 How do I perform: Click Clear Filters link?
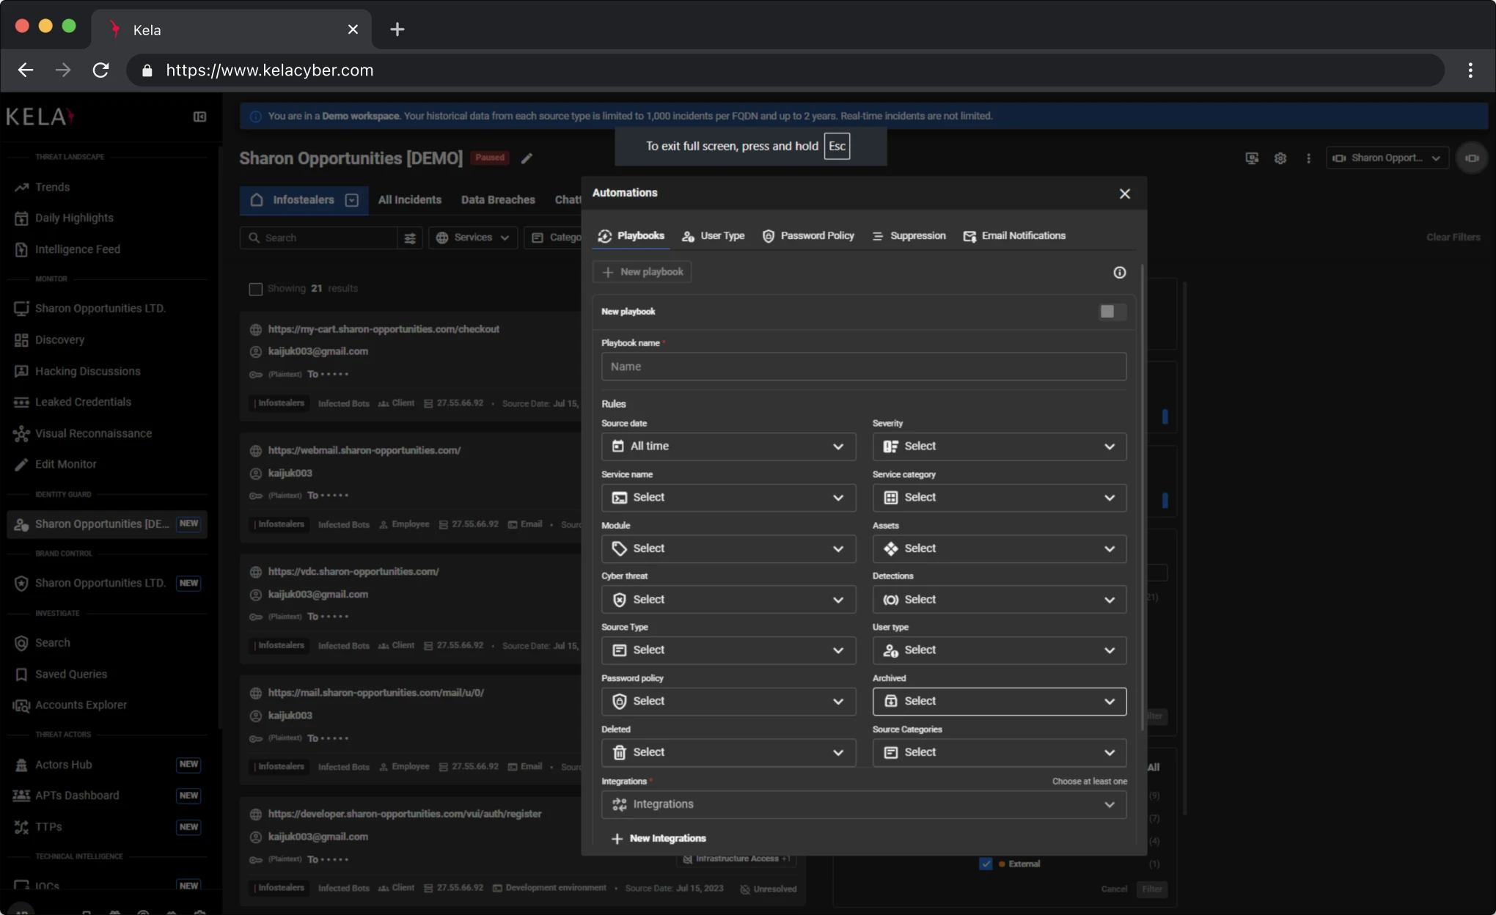[x=1453, y=238]
